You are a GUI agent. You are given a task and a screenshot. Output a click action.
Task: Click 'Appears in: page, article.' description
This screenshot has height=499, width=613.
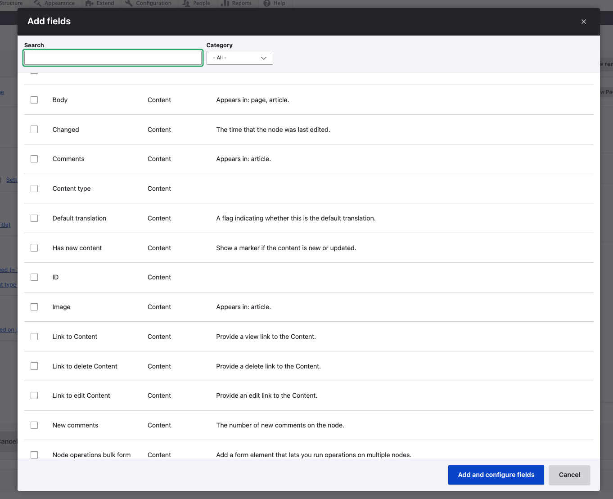(252, 100)
